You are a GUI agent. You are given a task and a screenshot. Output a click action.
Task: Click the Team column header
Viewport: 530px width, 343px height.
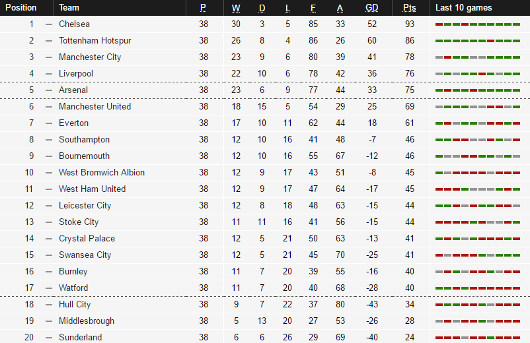[x=69, y=8]
